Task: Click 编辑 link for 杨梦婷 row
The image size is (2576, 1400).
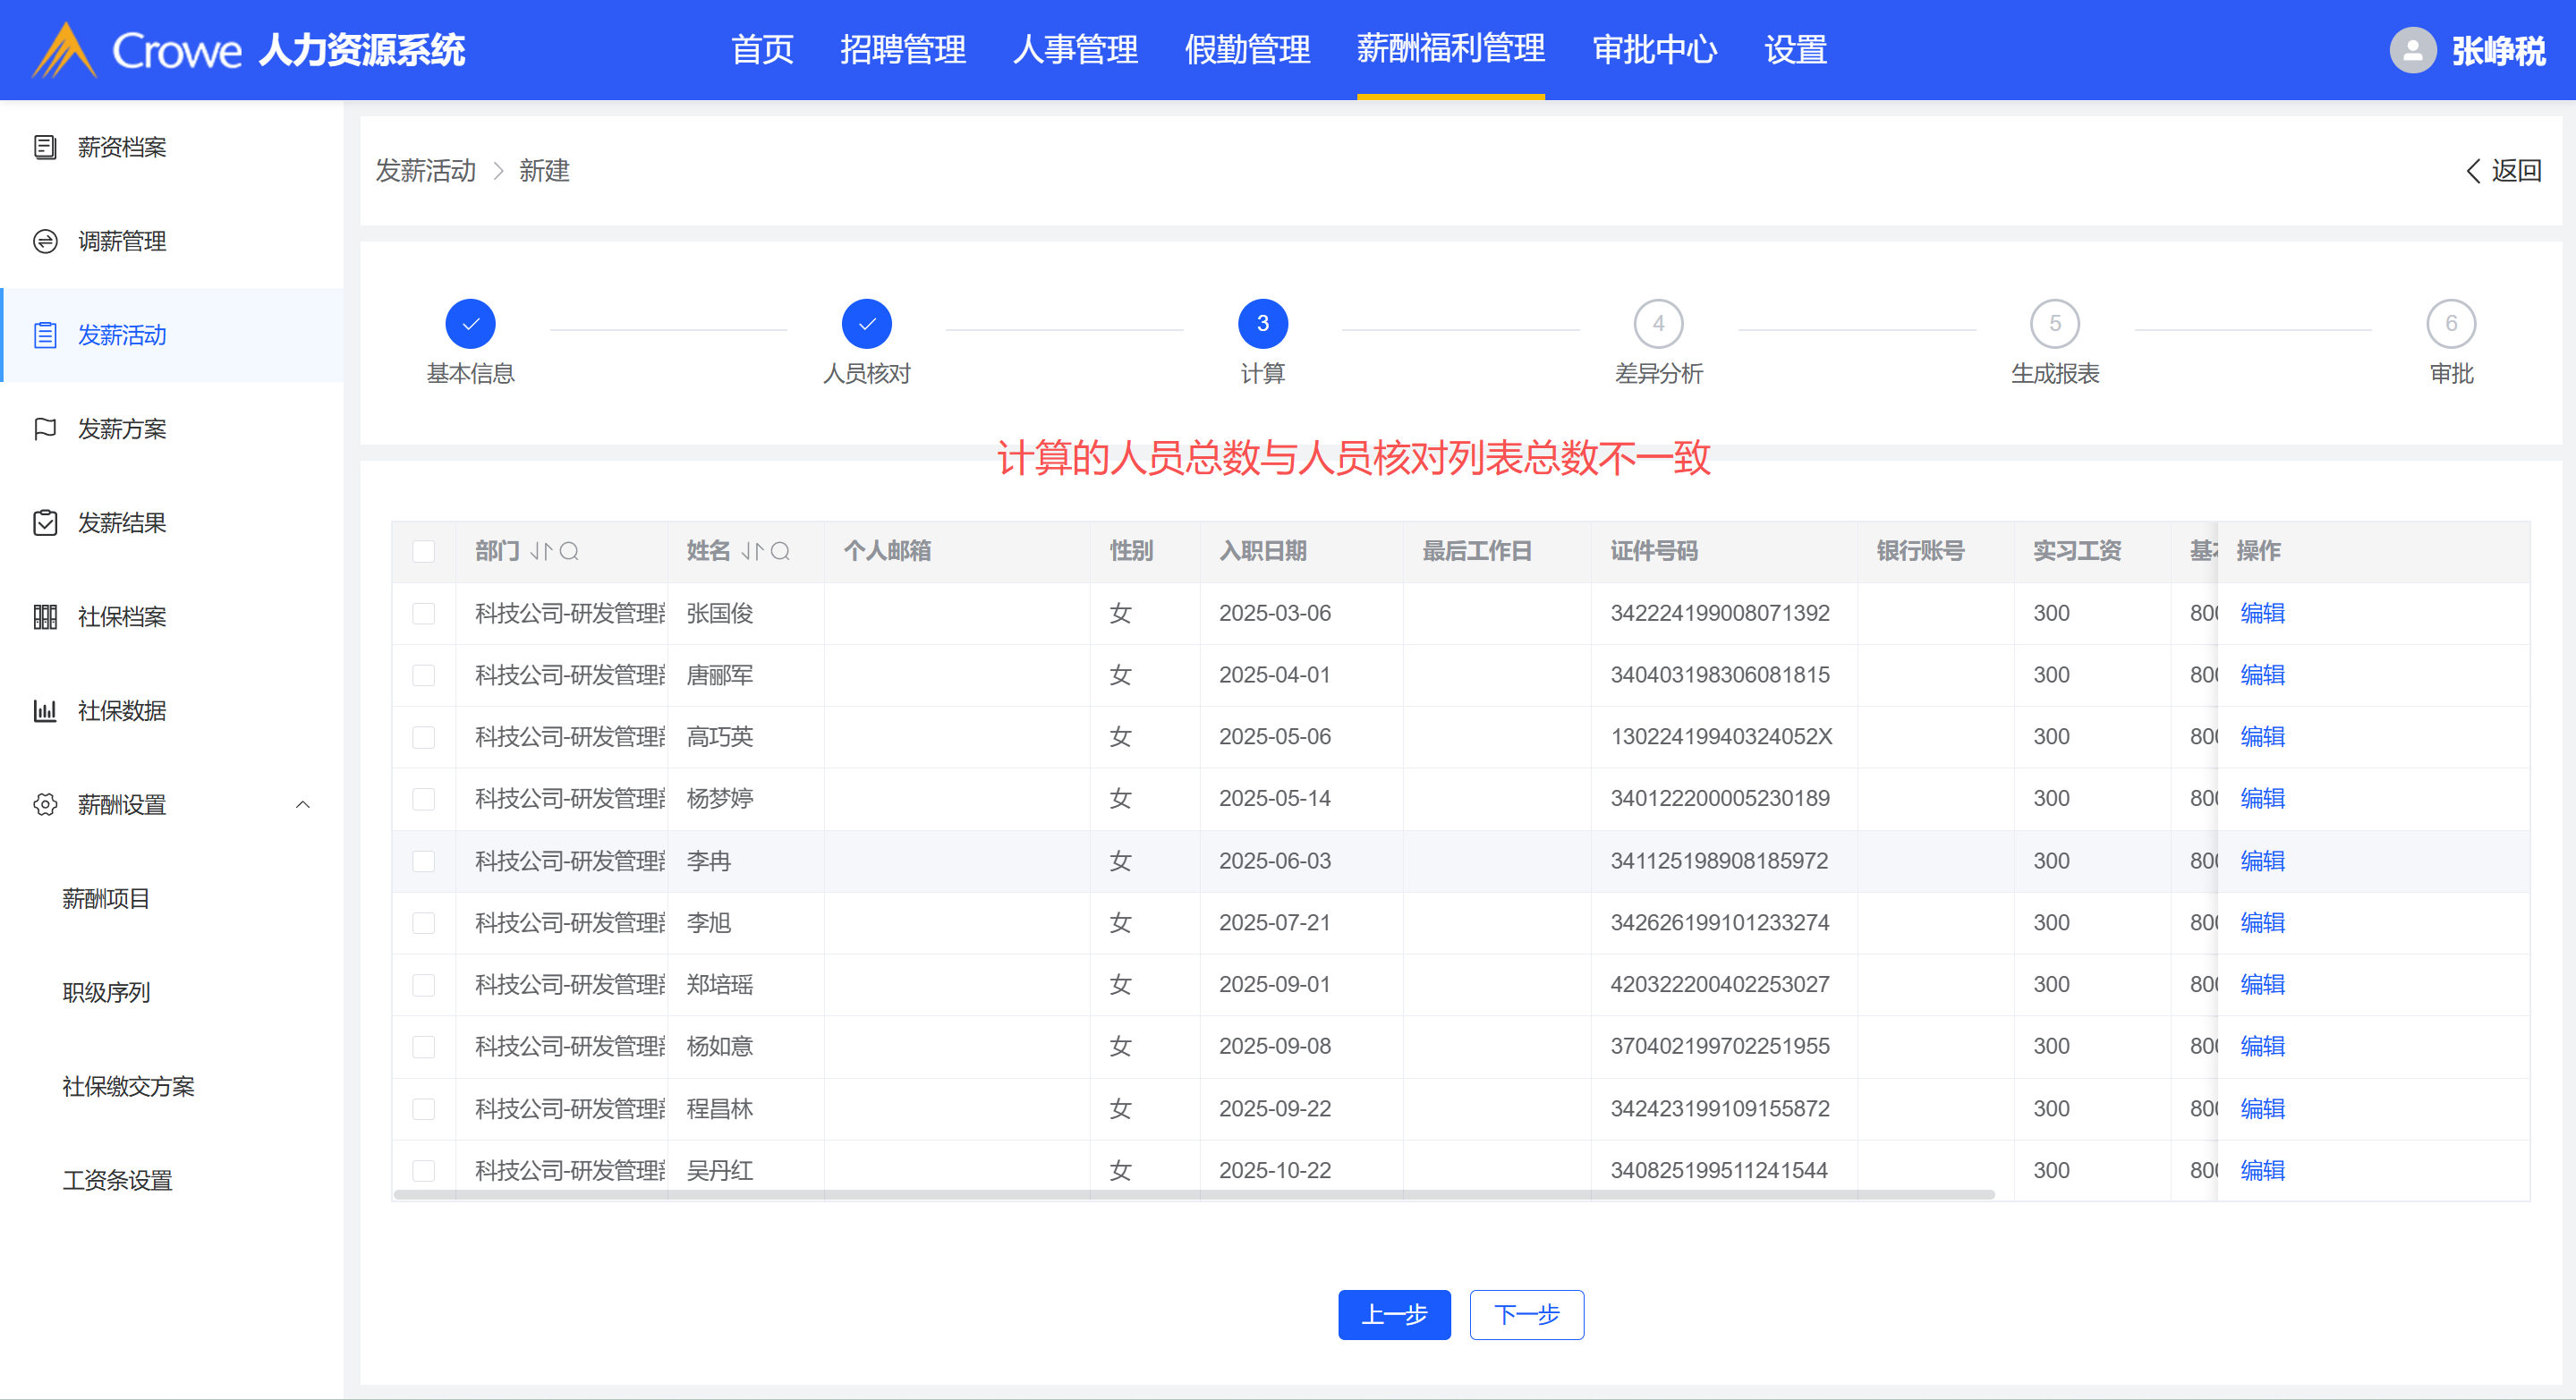Action: (2262, 798)
